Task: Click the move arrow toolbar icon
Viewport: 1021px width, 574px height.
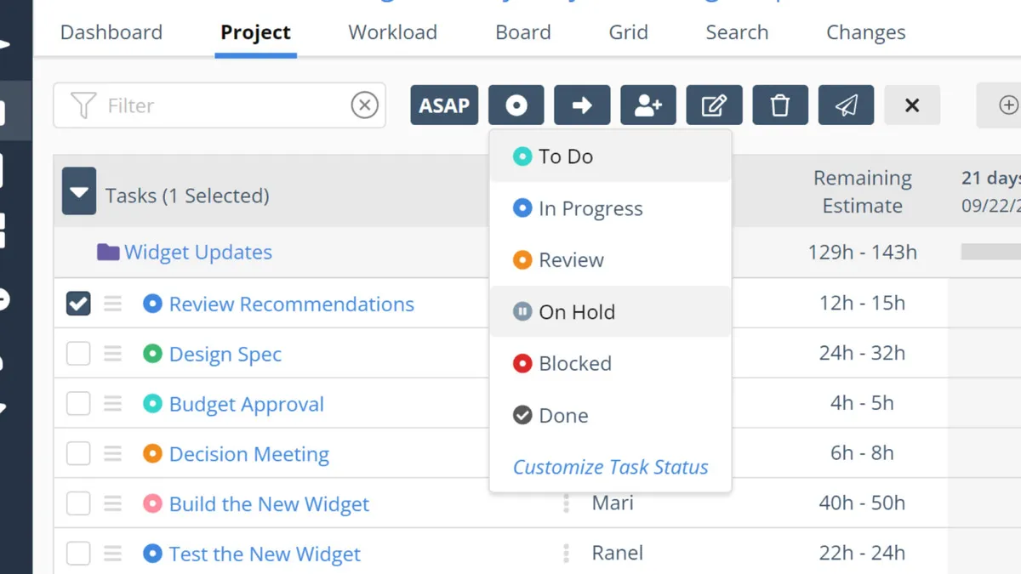Action: pyautogui.click(x=582, y=105)
